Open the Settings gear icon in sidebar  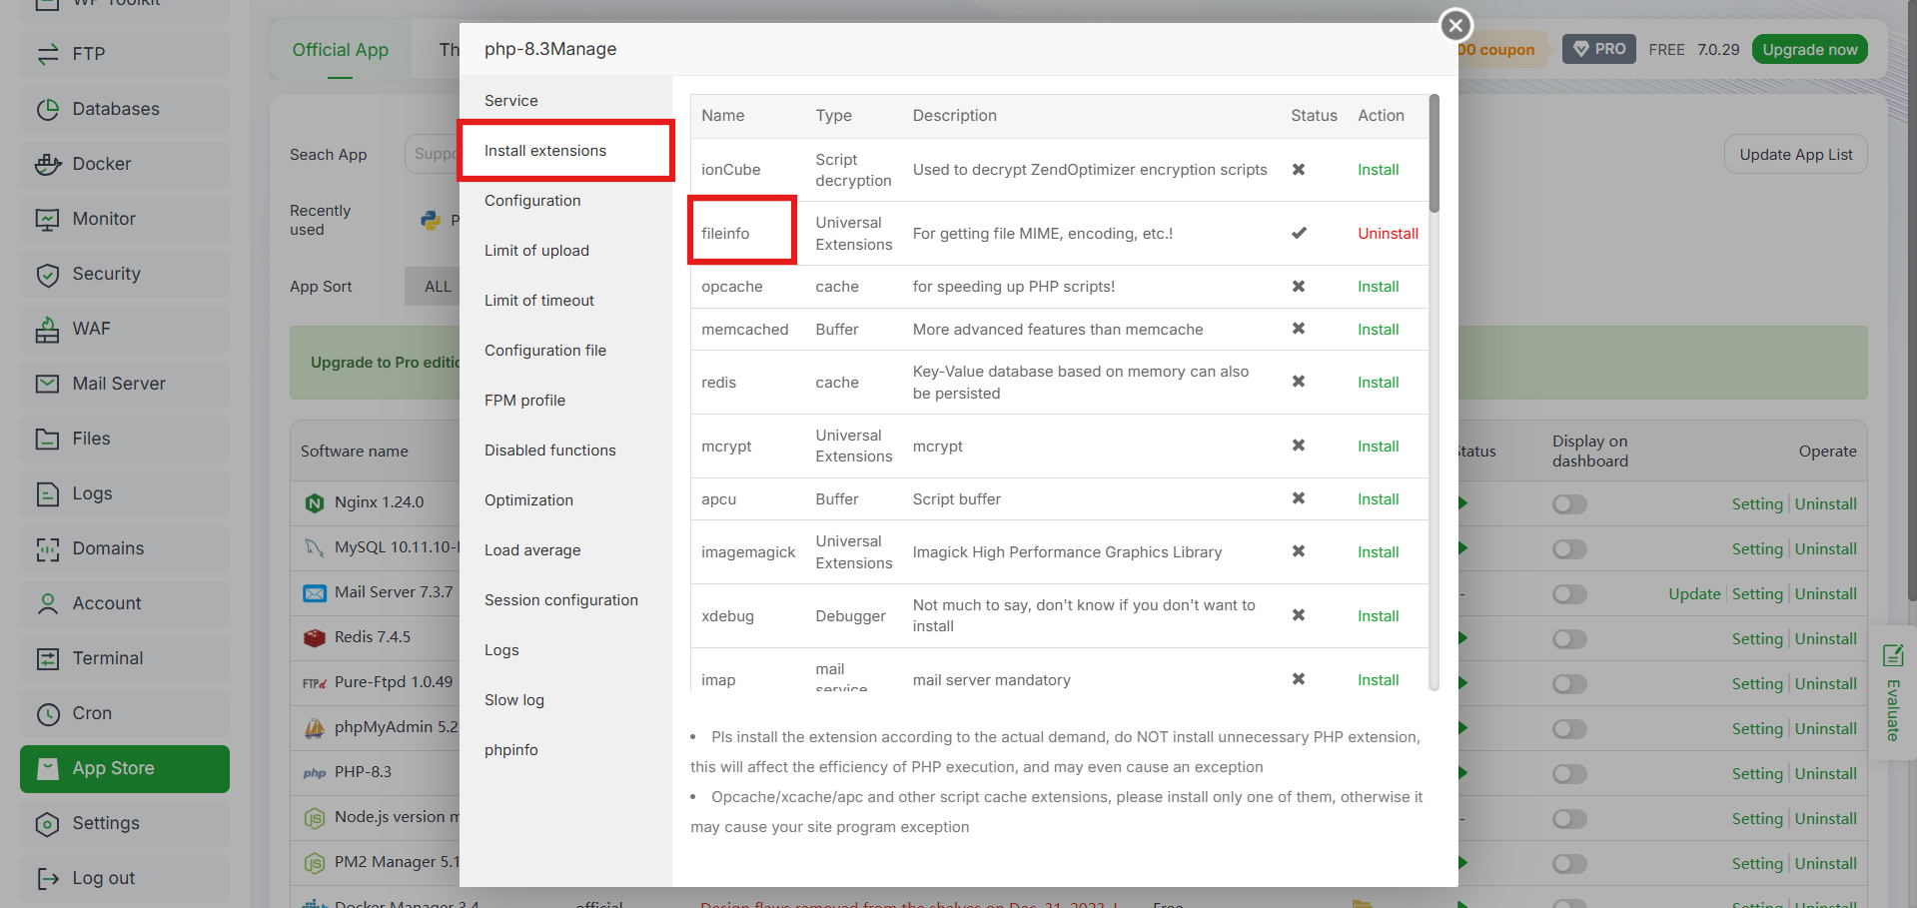(48, 823)
